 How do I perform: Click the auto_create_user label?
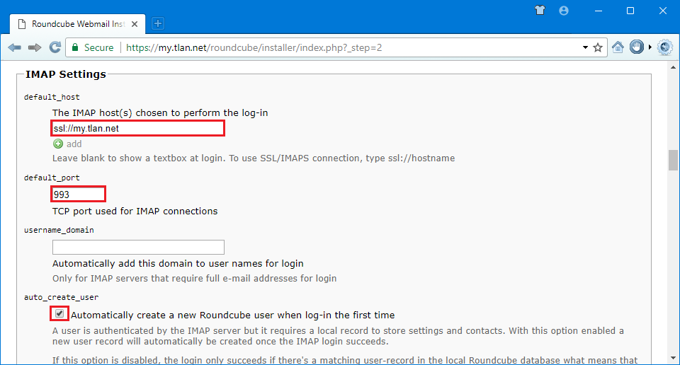click(61, 297)
